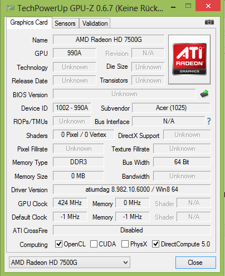Click the Driver Version field
This screenshot has width=225, height=276.
click(x=132, y=189)
